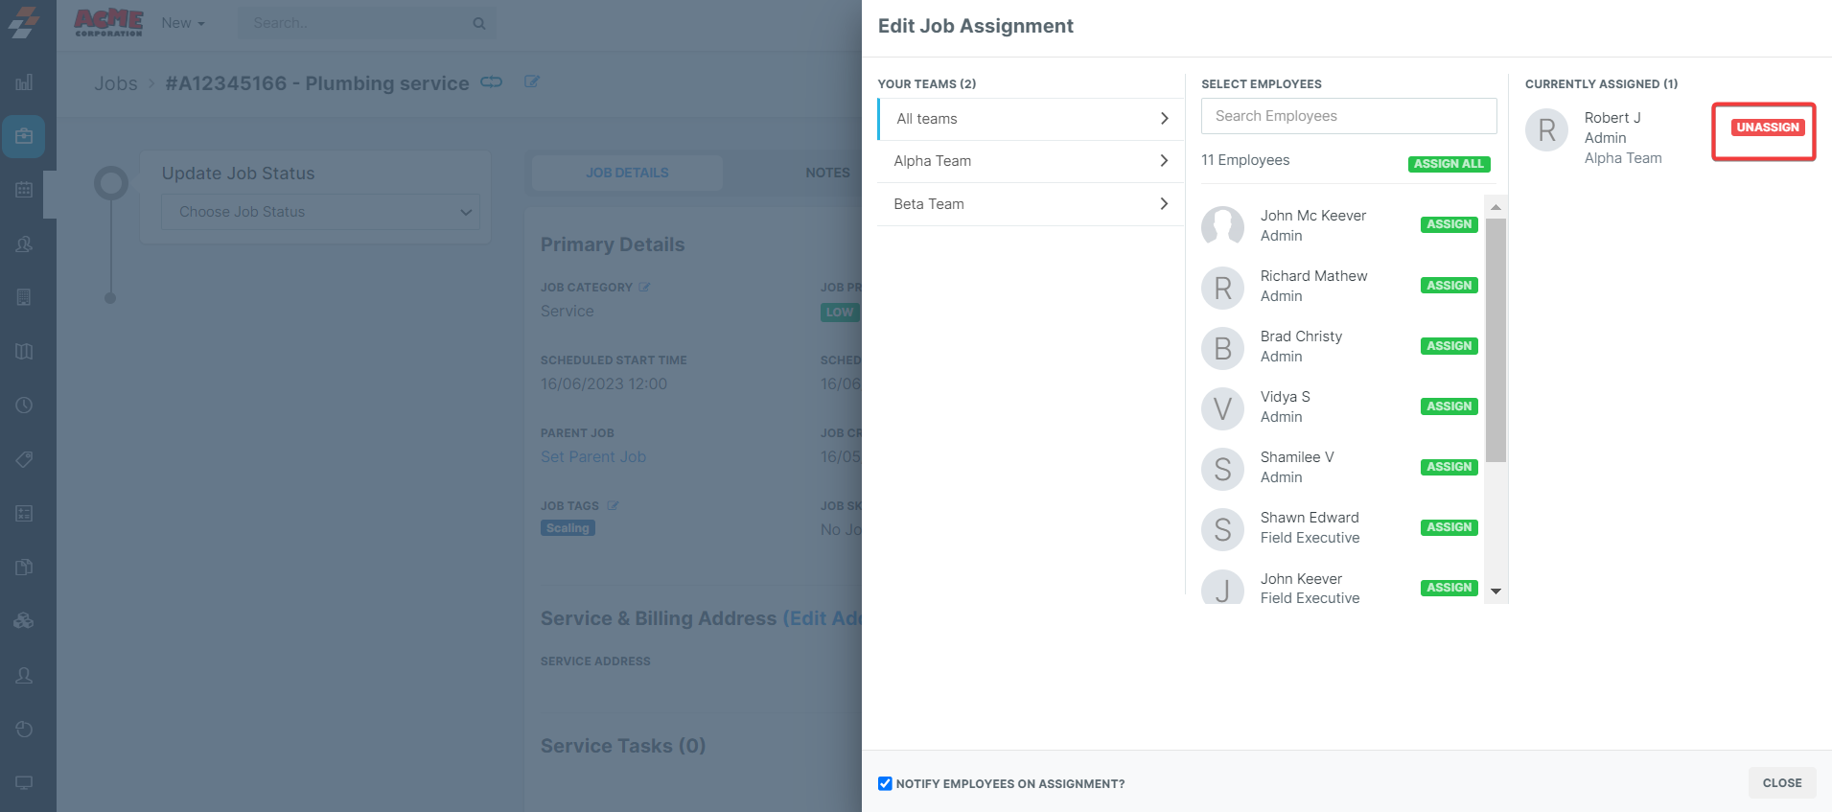
Task: Click the Assign All button
Action: [x=1448, y=164]
